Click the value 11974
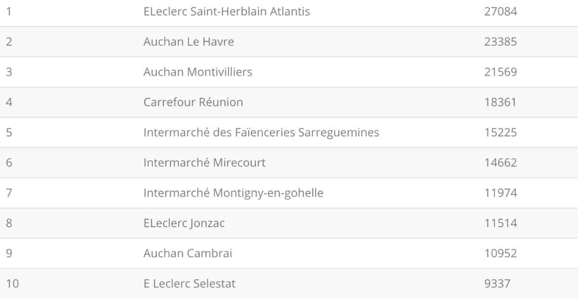Screen dimensions: 578x302 [500, 193]
